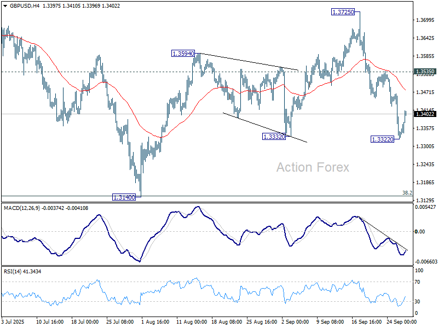
Task: Click the dashed horizontal line near 1.3535
Action: click(164, 71)
